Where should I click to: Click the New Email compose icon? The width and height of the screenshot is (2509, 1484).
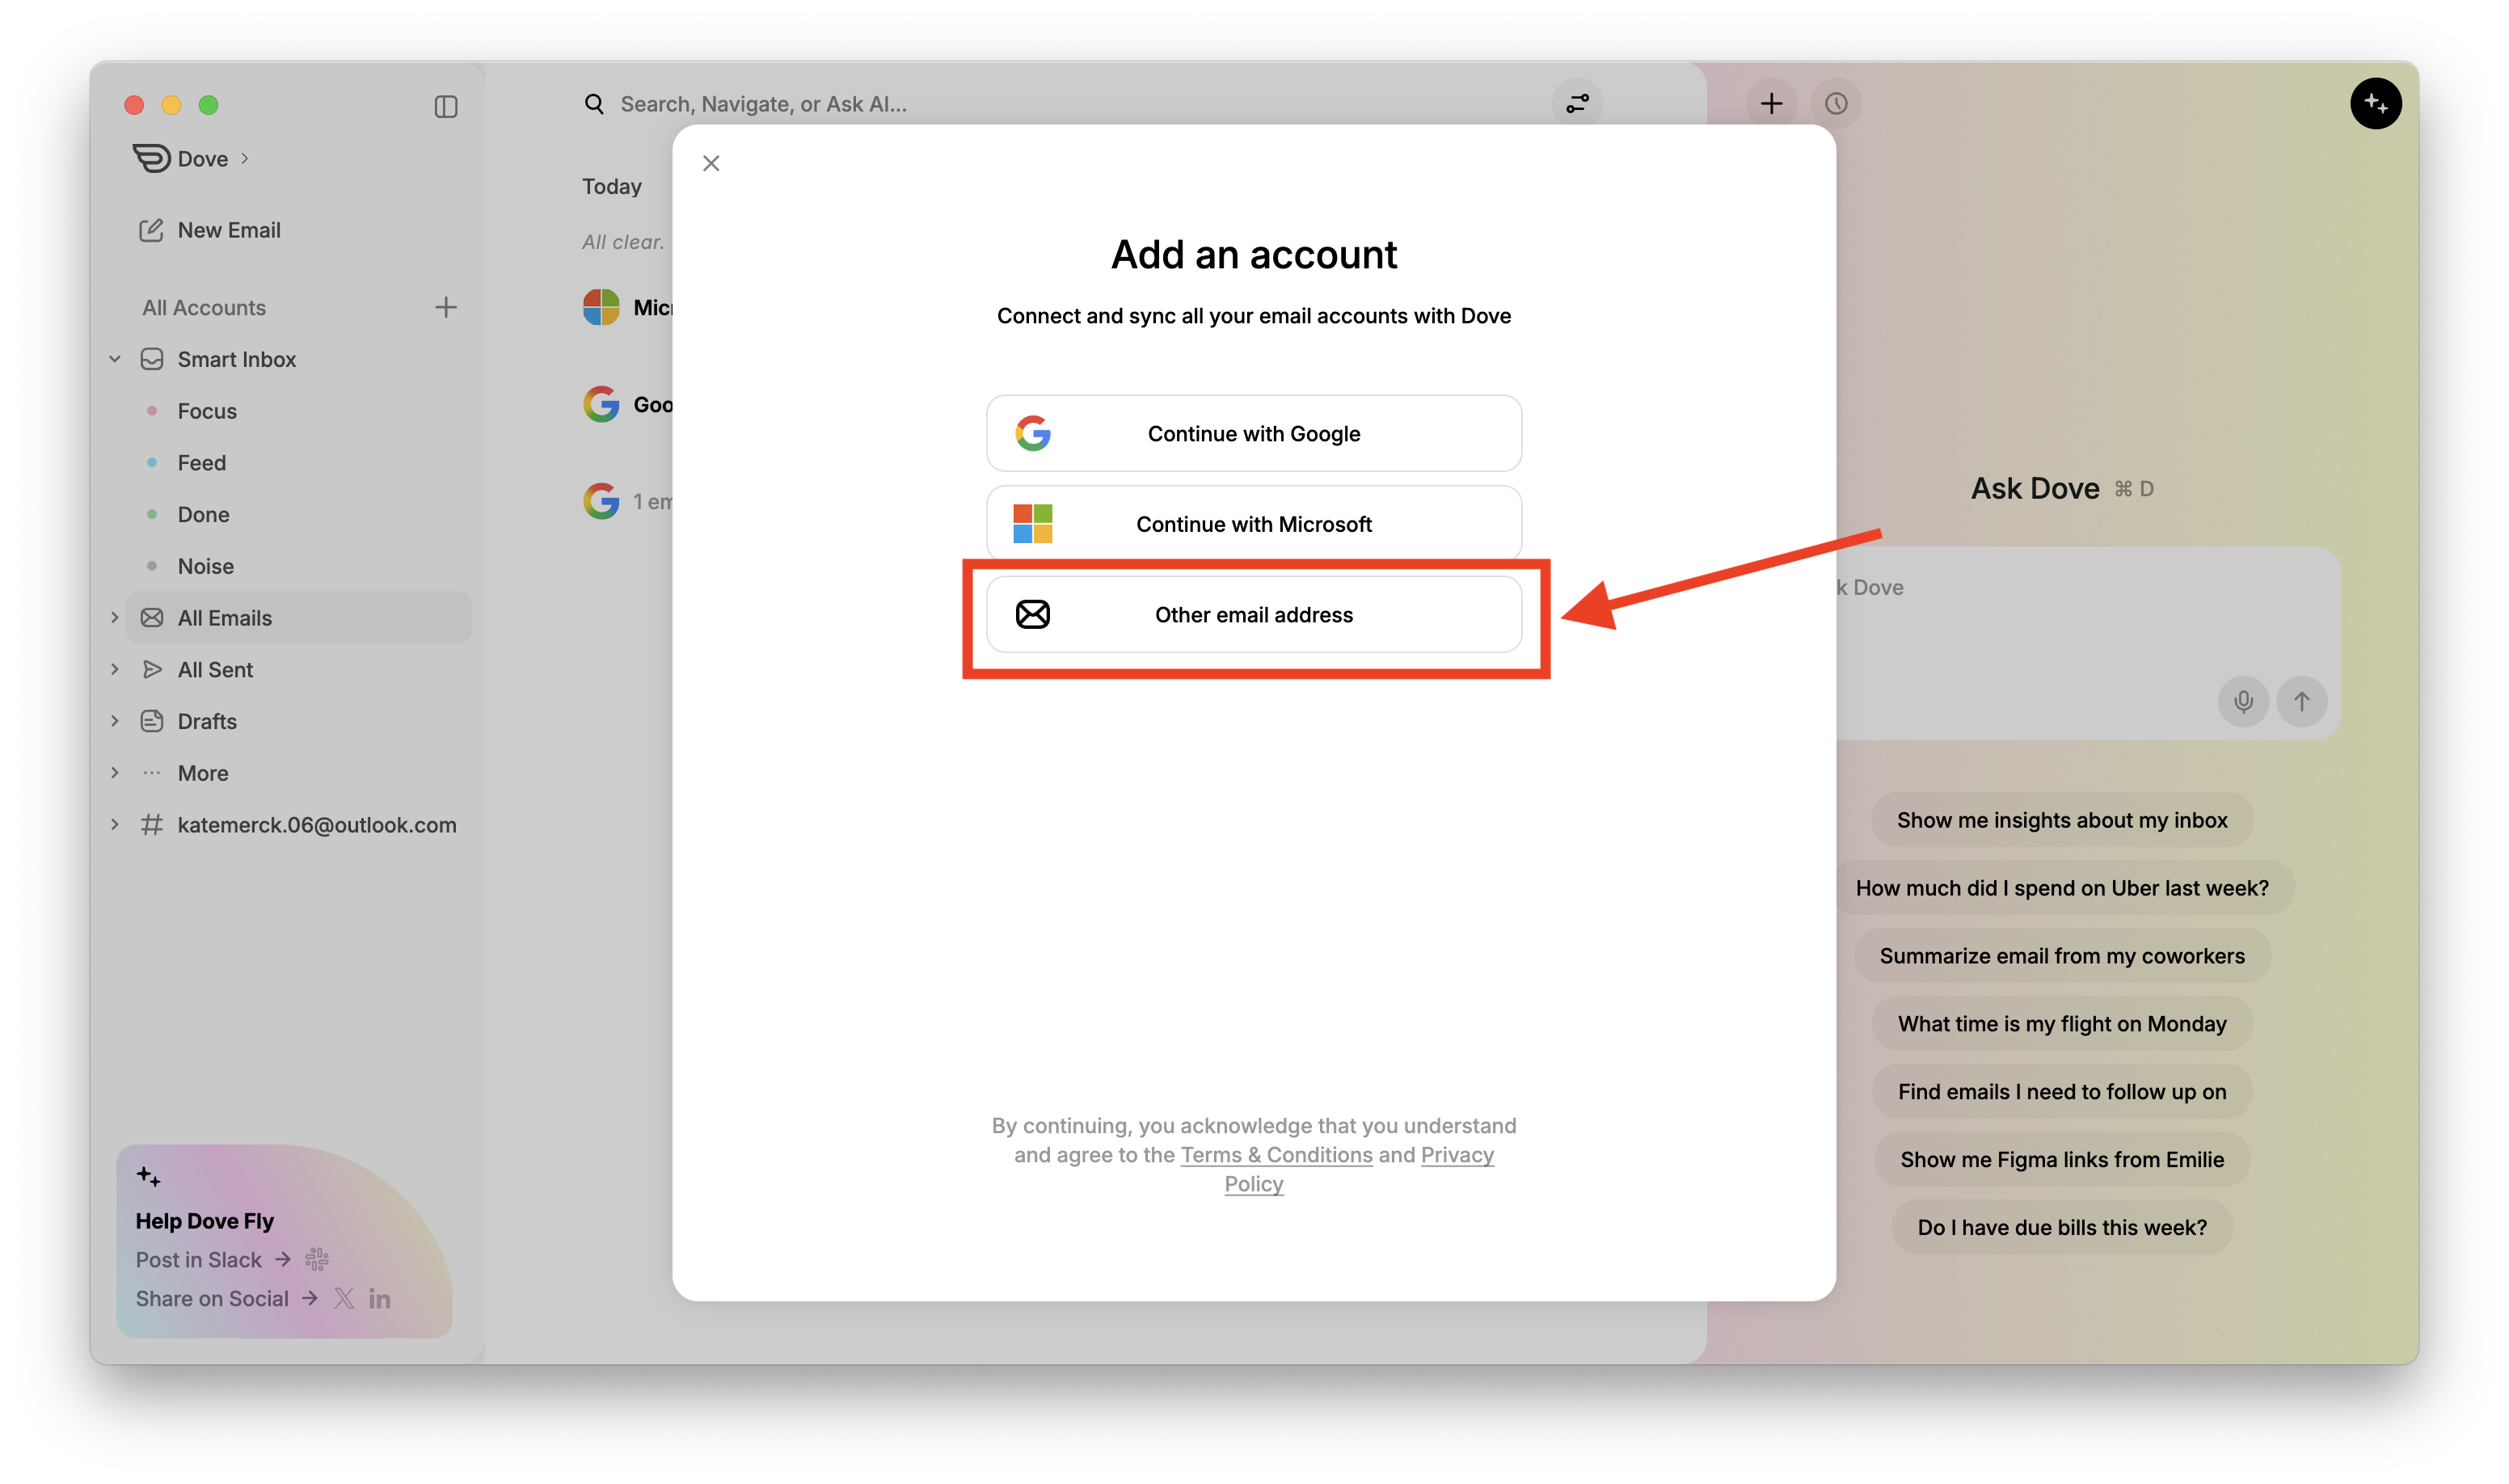(151, 230)
